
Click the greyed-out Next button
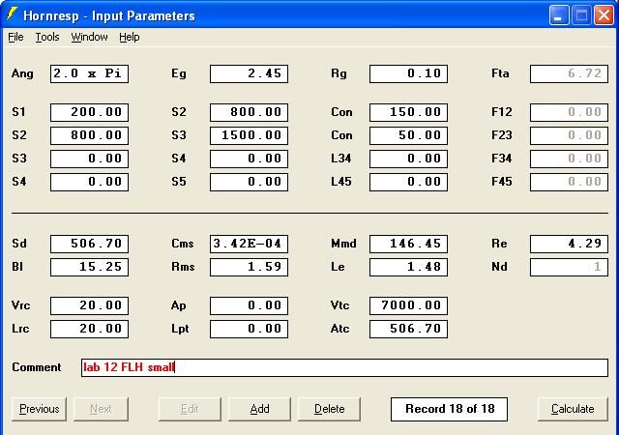pyautogui.click(x=101, y=409)
